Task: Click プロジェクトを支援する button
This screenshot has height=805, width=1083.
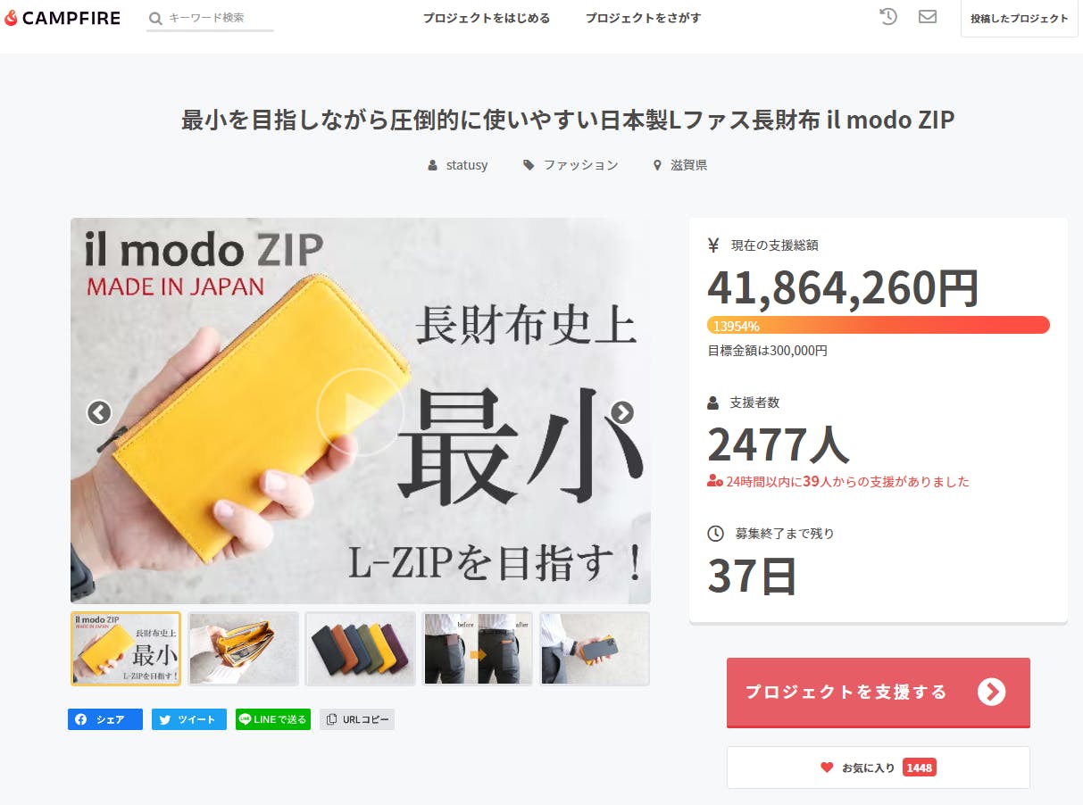Action: (879, 692)
